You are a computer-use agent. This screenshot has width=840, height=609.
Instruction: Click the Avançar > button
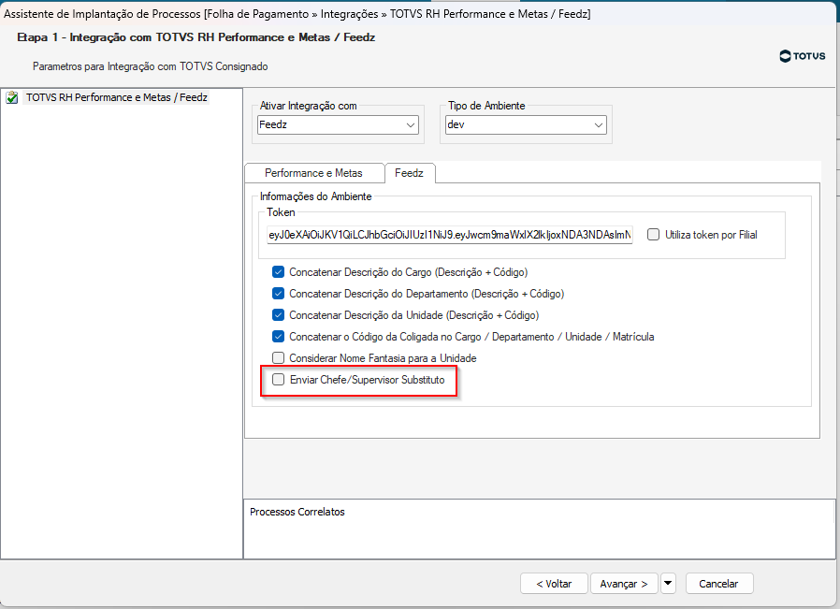tap(624, 584)
